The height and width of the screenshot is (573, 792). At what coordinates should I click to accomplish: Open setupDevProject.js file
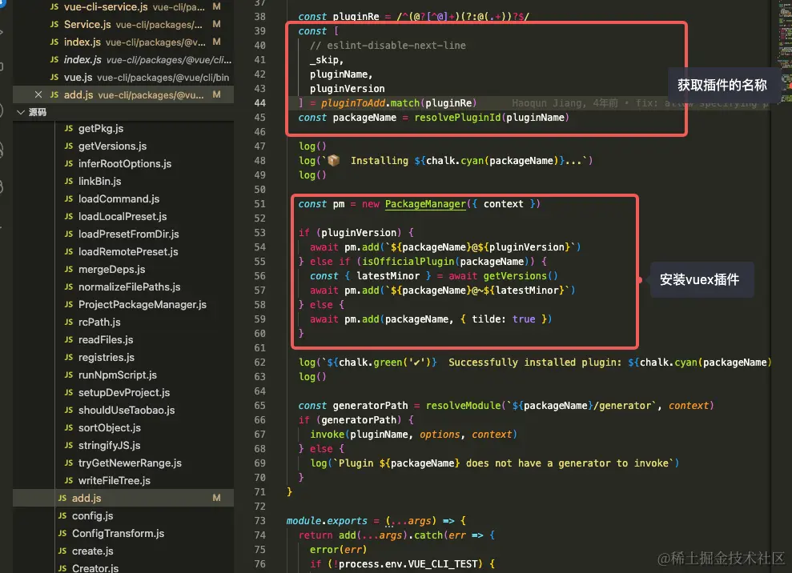124,393
